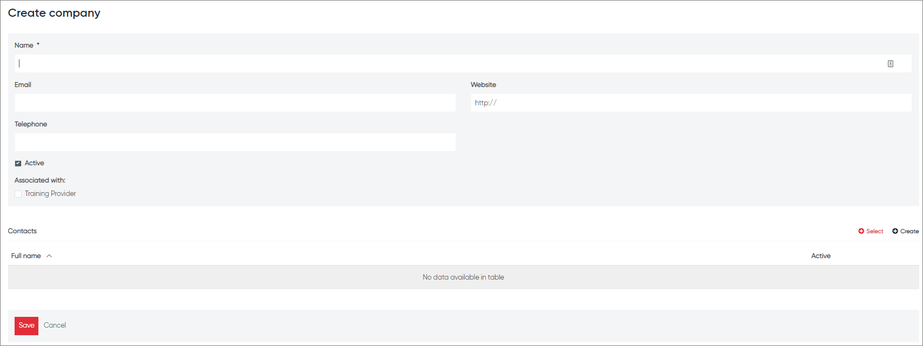Click the 'Contacts' section heading
This screenshot has width=923, height=346.
[x=22, y=231]
